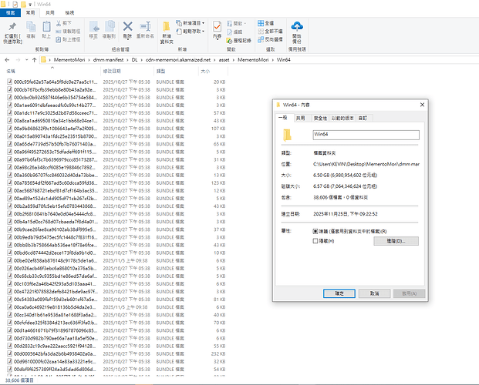This screenshot has height=385, width=479.
Task: Open Properties (內容) icon in the ribbon
Action: (x=218, y=28)
